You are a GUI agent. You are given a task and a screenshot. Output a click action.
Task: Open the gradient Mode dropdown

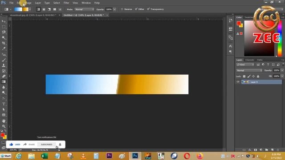point(84,9)
